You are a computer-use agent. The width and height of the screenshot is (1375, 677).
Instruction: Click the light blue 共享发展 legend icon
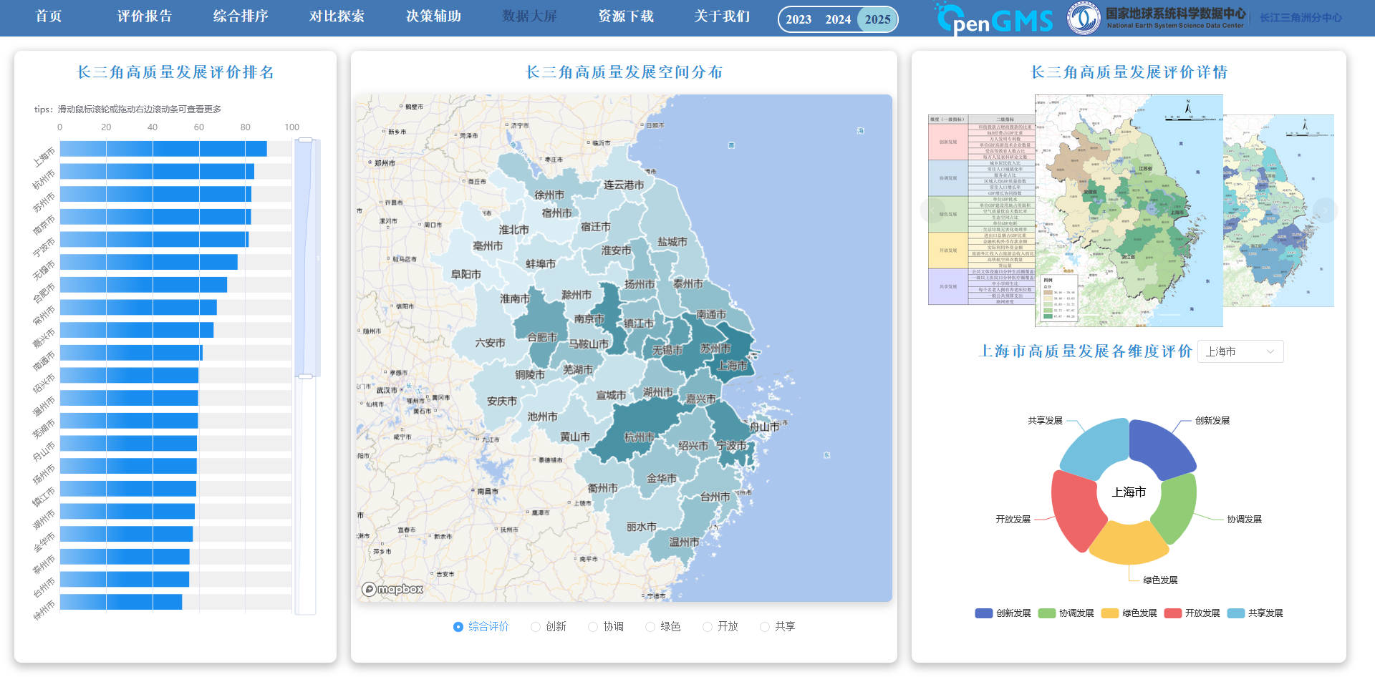click(1235, 613)
